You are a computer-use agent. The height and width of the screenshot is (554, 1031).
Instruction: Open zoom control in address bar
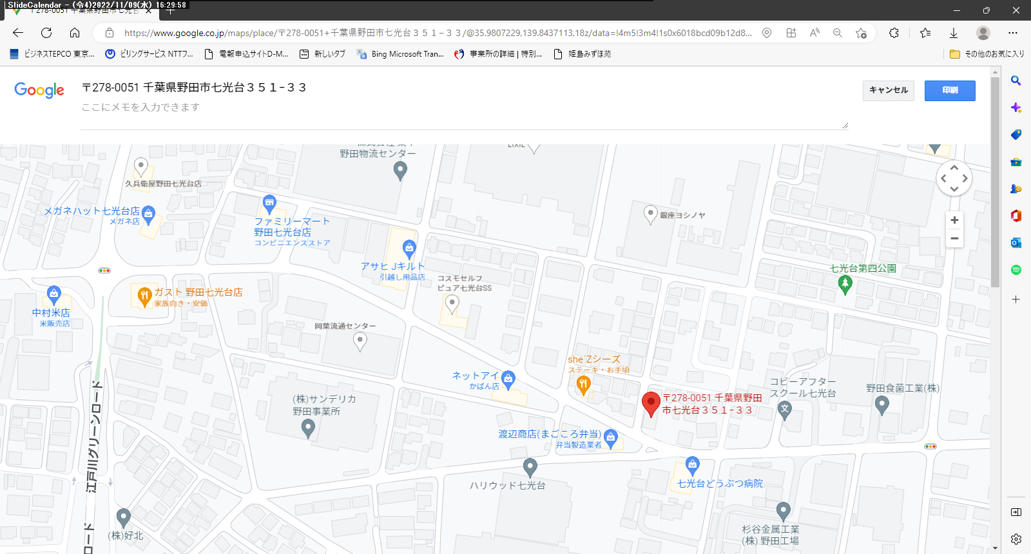click(838, 33)
